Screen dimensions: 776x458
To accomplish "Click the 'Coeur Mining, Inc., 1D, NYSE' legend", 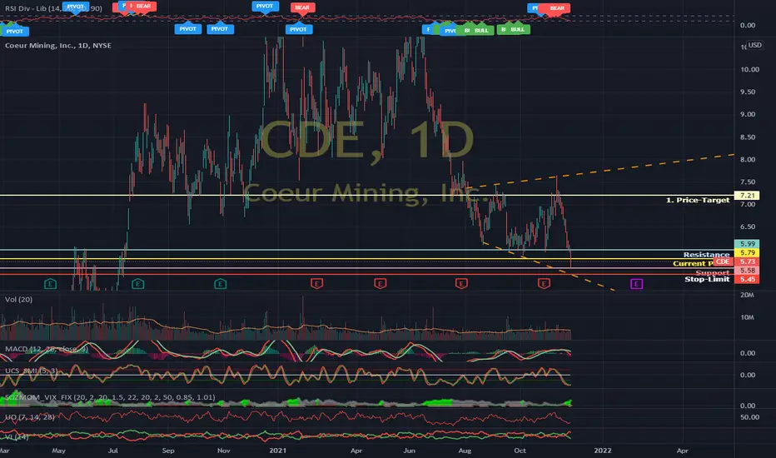I will [x=58, y=45].
